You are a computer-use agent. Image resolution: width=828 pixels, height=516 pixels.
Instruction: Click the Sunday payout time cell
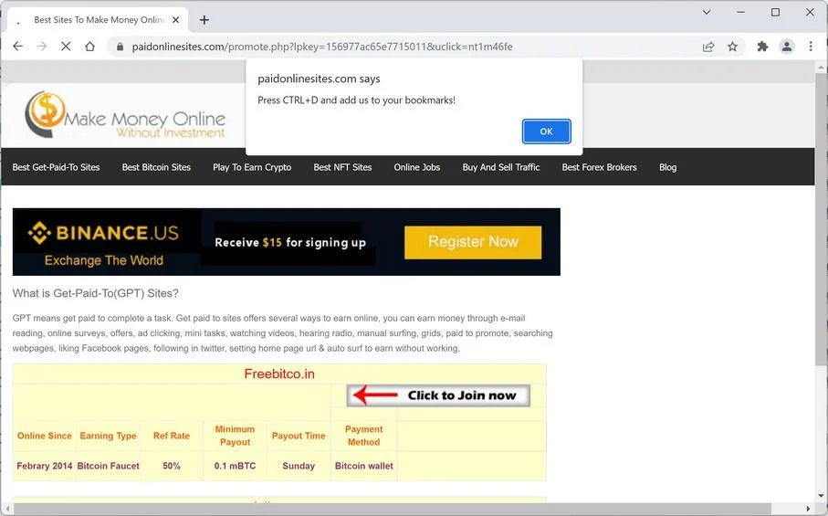pyautogui.click(x=299, y=466)
